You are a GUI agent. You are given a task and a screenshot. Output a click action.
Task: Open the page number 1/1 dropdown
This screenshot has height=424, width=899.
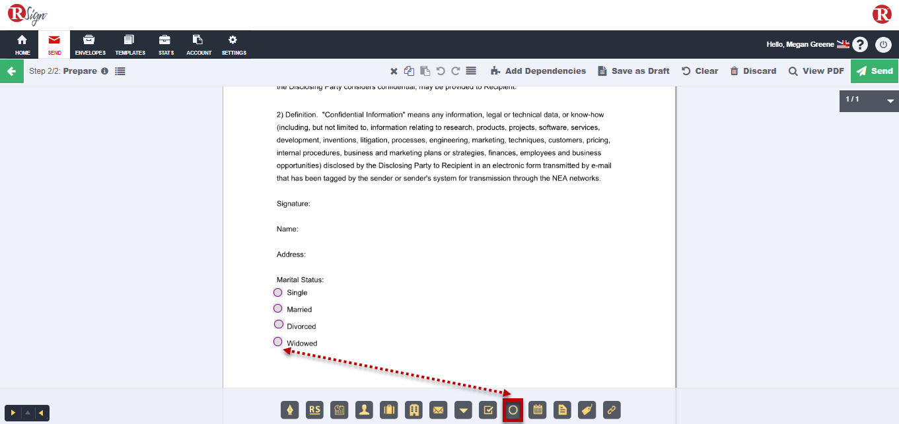[x=890, y=102]
